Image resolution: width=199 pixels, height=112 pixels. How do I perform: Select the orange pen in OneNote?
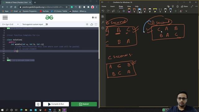(134, 11)
